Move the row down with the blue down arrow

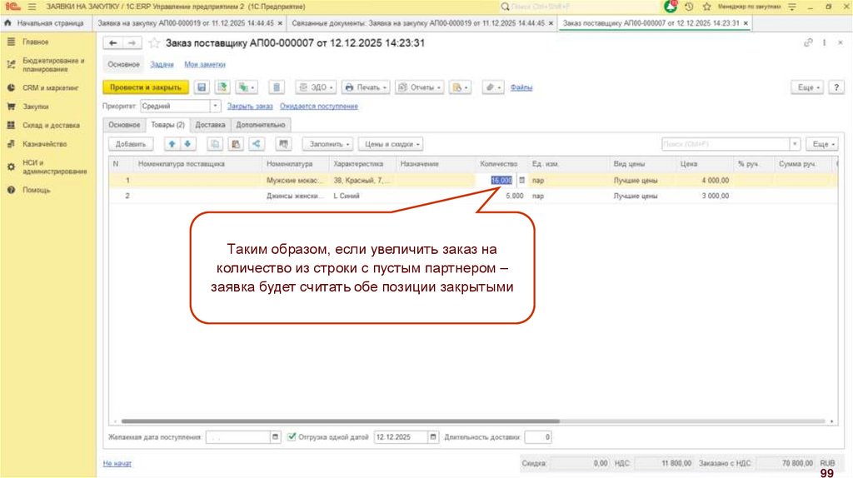pyautogui.click(x=187, y=144)
